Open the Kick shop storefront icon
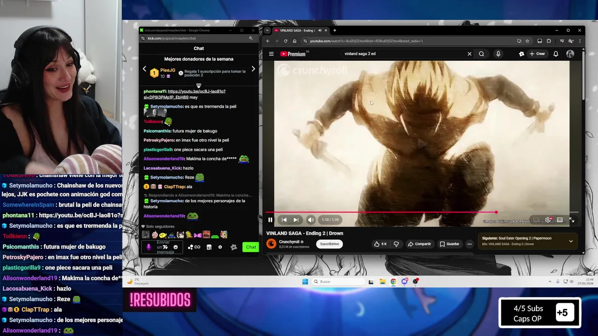 [x=209, y=247]
